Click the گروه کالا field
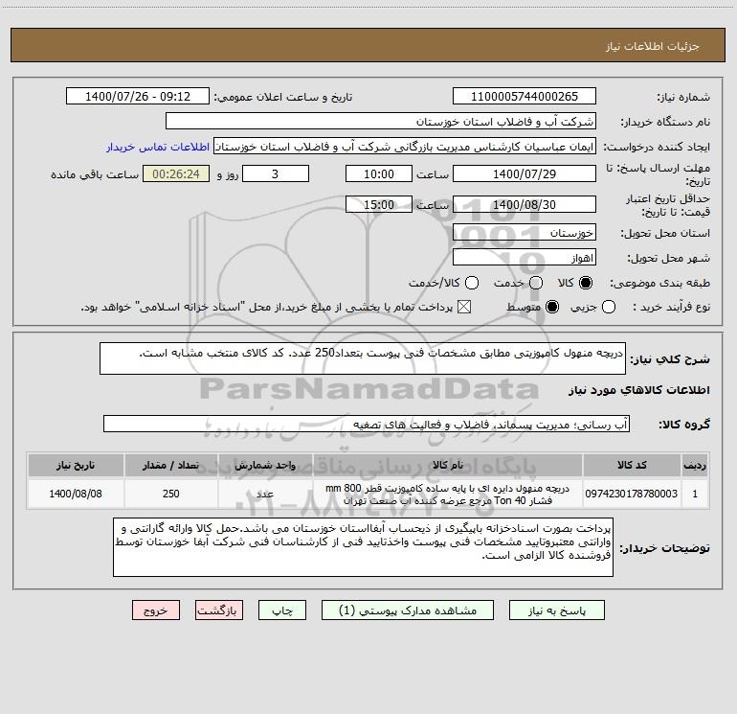 coord(367,424)
